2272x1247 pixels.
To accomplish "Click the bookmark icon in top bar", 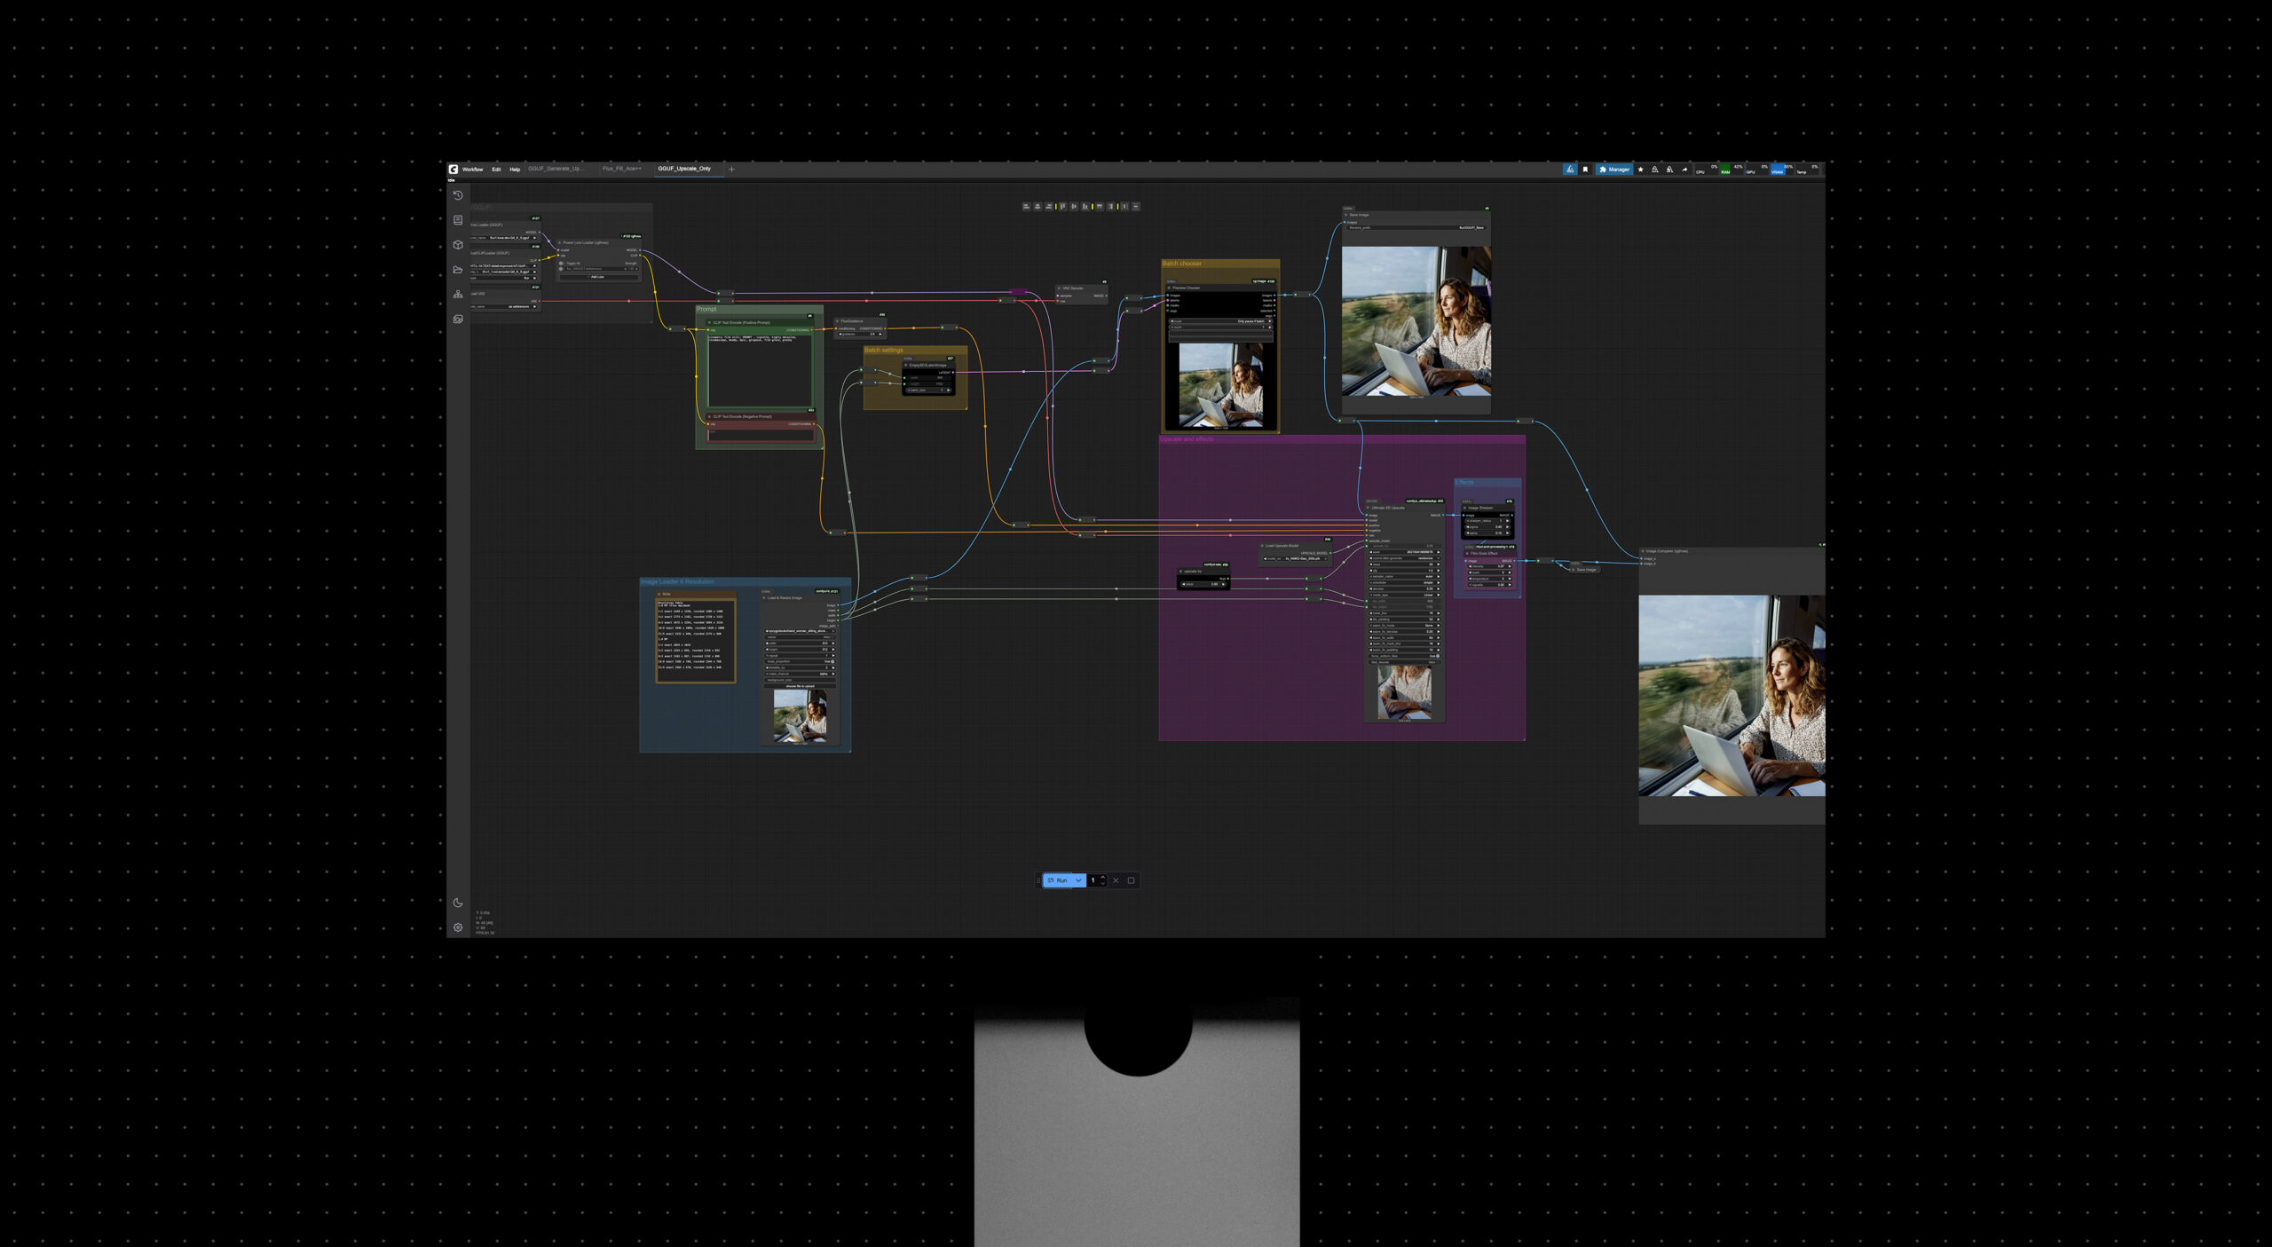I will (x=1585, y=170).
